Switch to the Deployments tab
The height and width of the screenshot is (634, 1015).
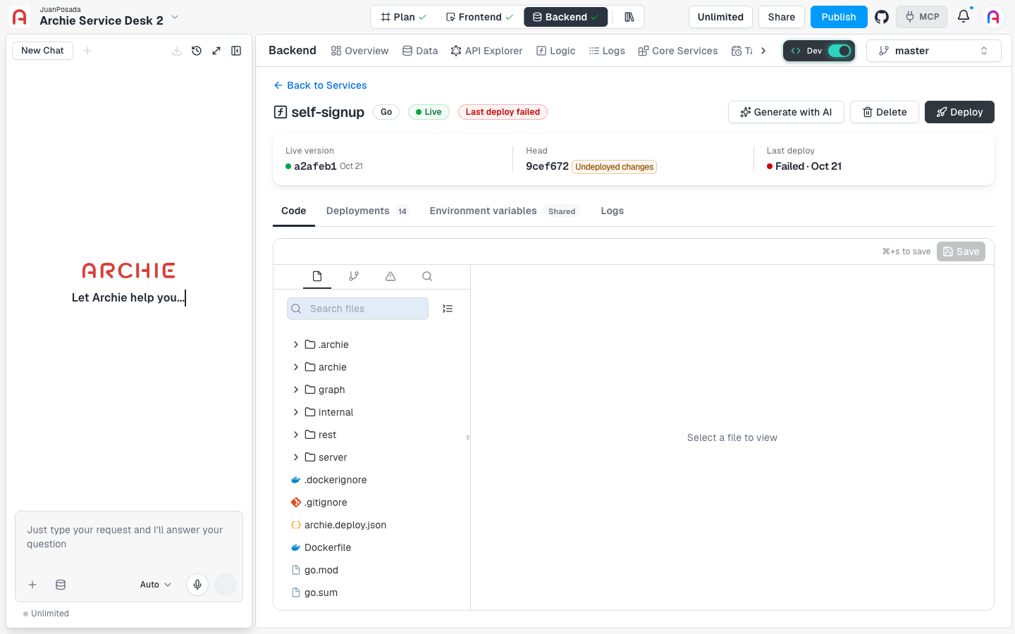coord(367,211)
